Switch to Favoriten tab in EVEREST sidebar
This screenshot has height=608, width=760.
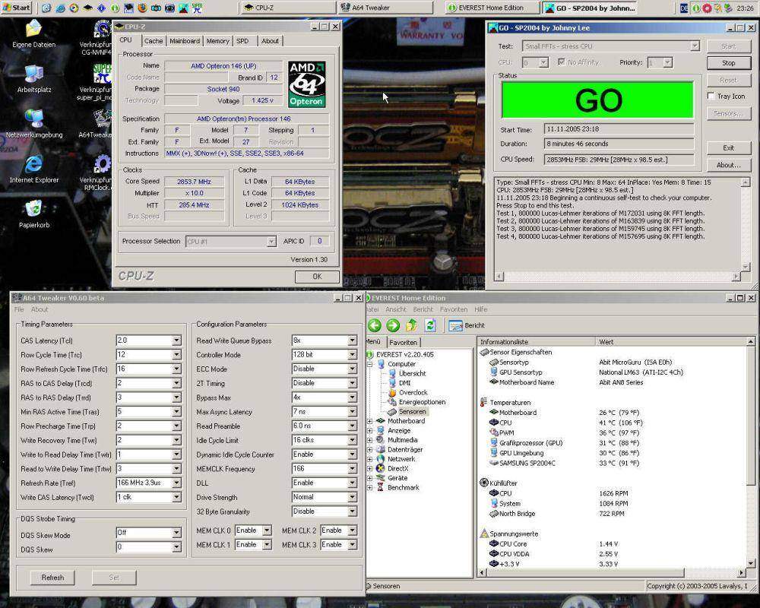click(x=404, y=342)
